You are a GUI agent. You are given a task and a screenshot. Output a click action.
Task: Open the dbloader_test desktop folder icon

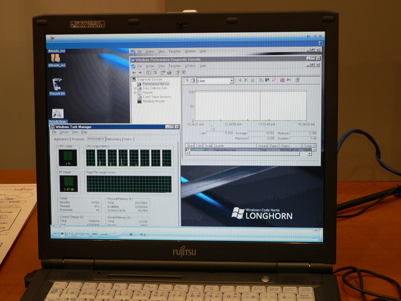click(56, 59)
